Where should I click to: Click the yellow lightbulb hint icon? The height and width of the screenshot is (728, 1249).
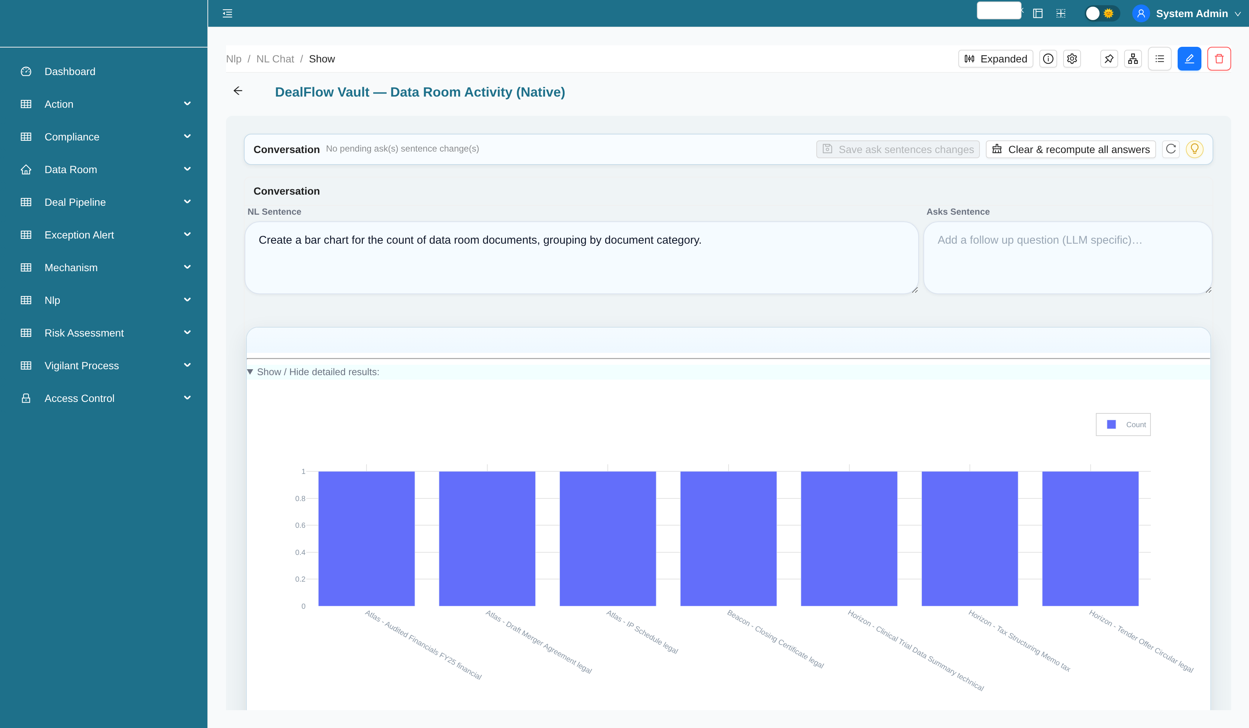click(x=1194, y=149)
